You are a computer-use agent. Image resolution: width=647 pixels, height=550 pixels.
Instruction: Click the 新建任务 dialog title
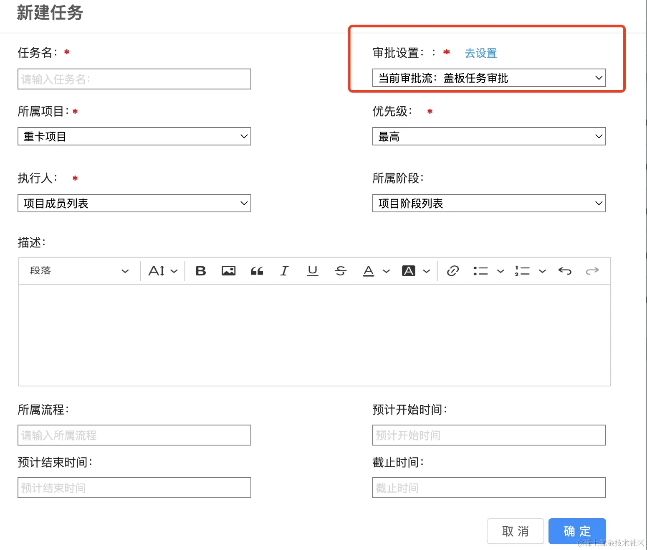50,13
